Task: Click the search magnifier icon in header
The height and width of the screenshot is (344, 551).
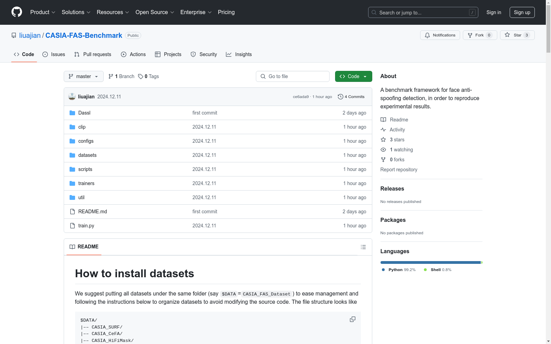Action: coord(374,12)
